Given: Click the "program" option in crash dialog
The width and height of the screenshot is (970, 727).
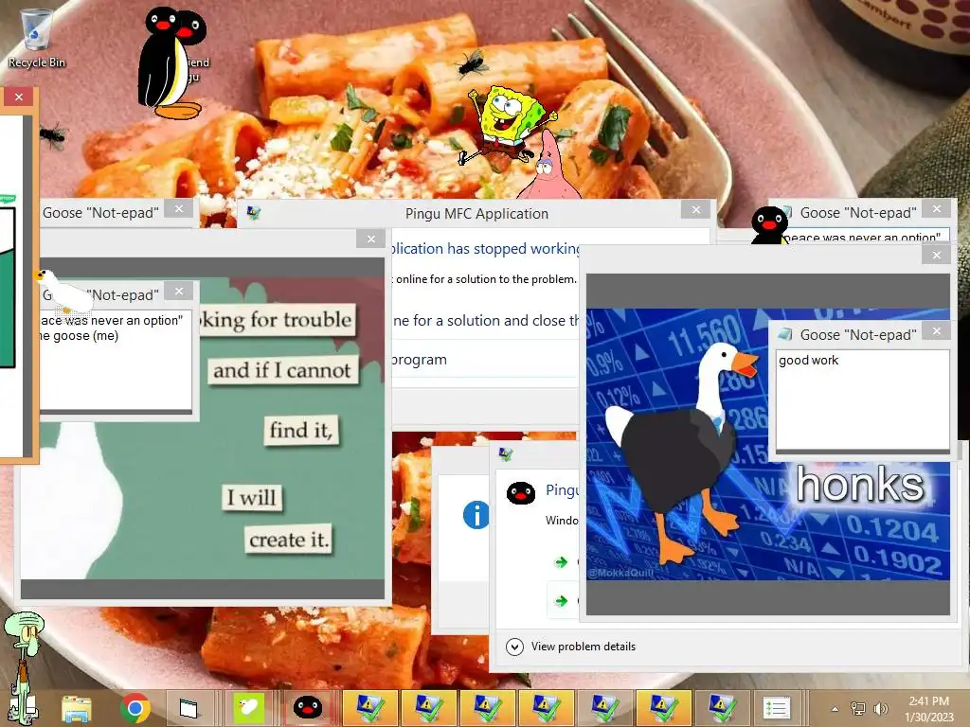Looking at the screenshot, I should (419, 360).
